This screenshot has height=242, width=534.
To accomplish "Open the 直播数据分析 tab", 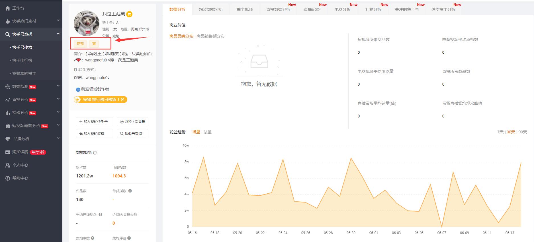I will tap(278, 9).
